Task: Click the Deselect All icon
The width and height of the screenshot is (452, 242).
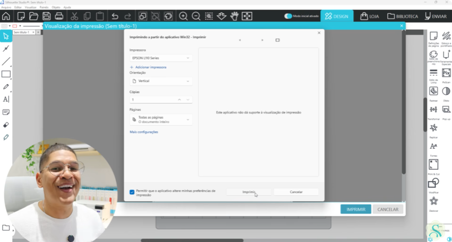Action: click(x=156, y=16)
